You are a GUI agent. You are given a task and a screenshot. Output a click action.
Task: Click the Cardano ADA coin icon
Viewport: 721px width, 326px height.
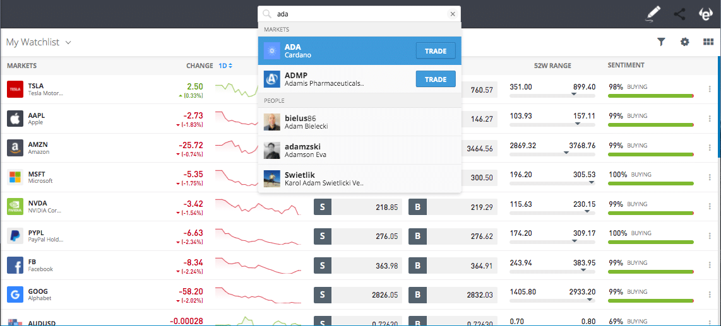point(271,50)
